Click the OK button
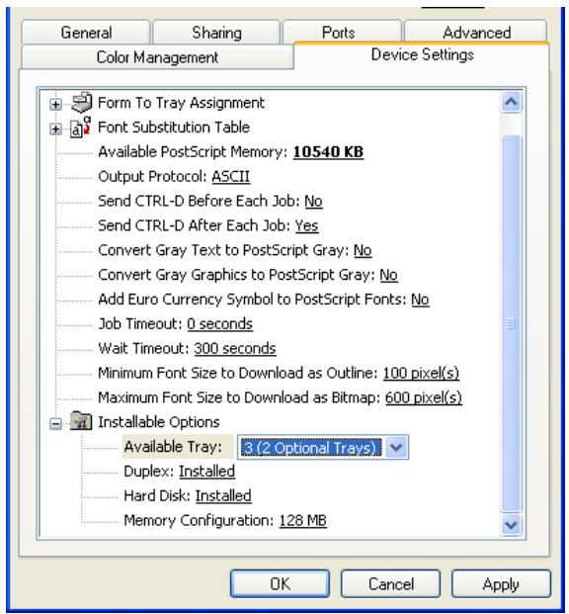The width and height of the screenshot is (569, 614). coord(281,584)
